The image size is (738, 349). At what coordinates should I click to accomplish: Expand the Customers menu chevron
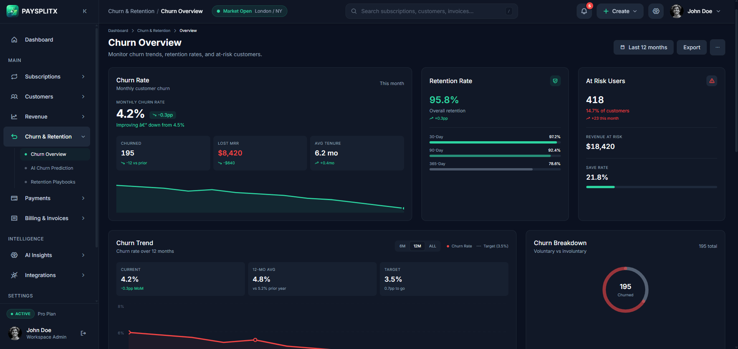[83, 97]
